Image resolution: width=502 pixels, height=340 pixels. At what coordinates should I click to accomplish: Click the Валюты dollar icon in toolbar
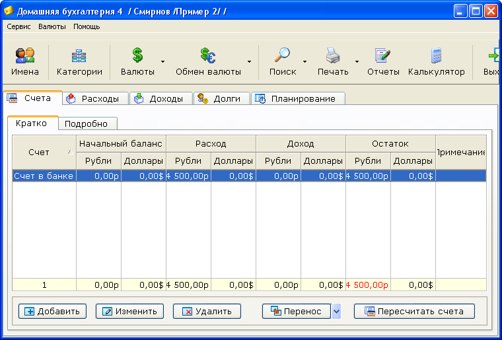pyautogui.click(x=137, y=55)
